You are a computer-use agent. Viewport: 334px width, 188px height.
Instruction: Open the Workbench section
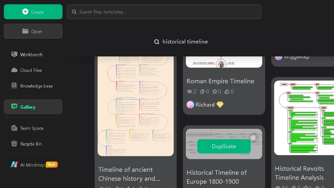[x=31, y=55]
